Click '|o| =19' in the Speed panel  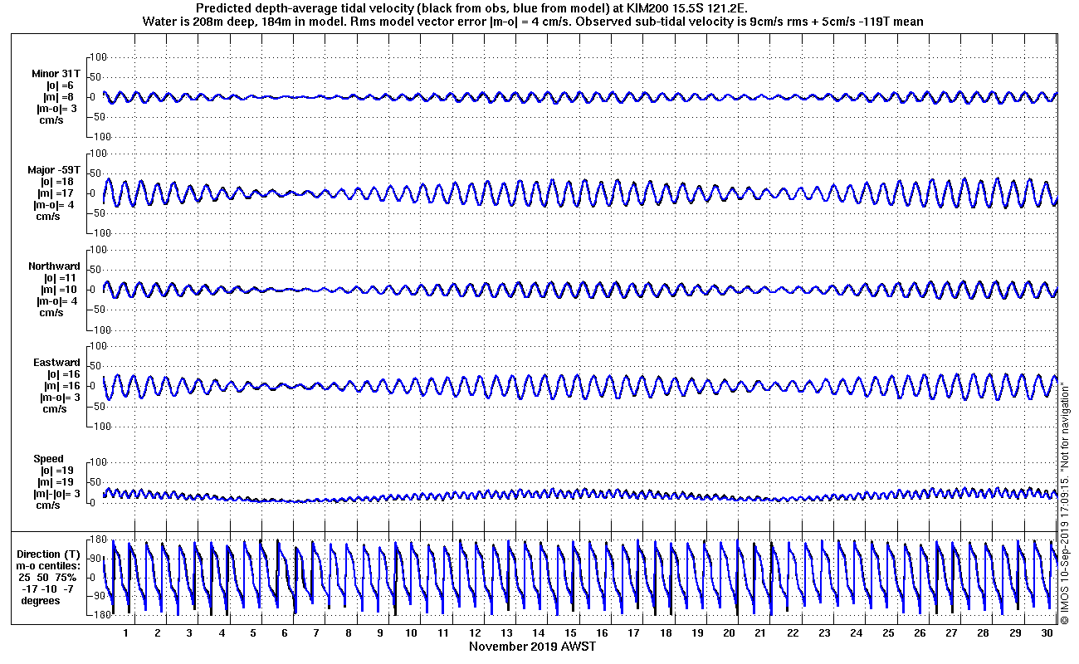[x=57, y=471]
